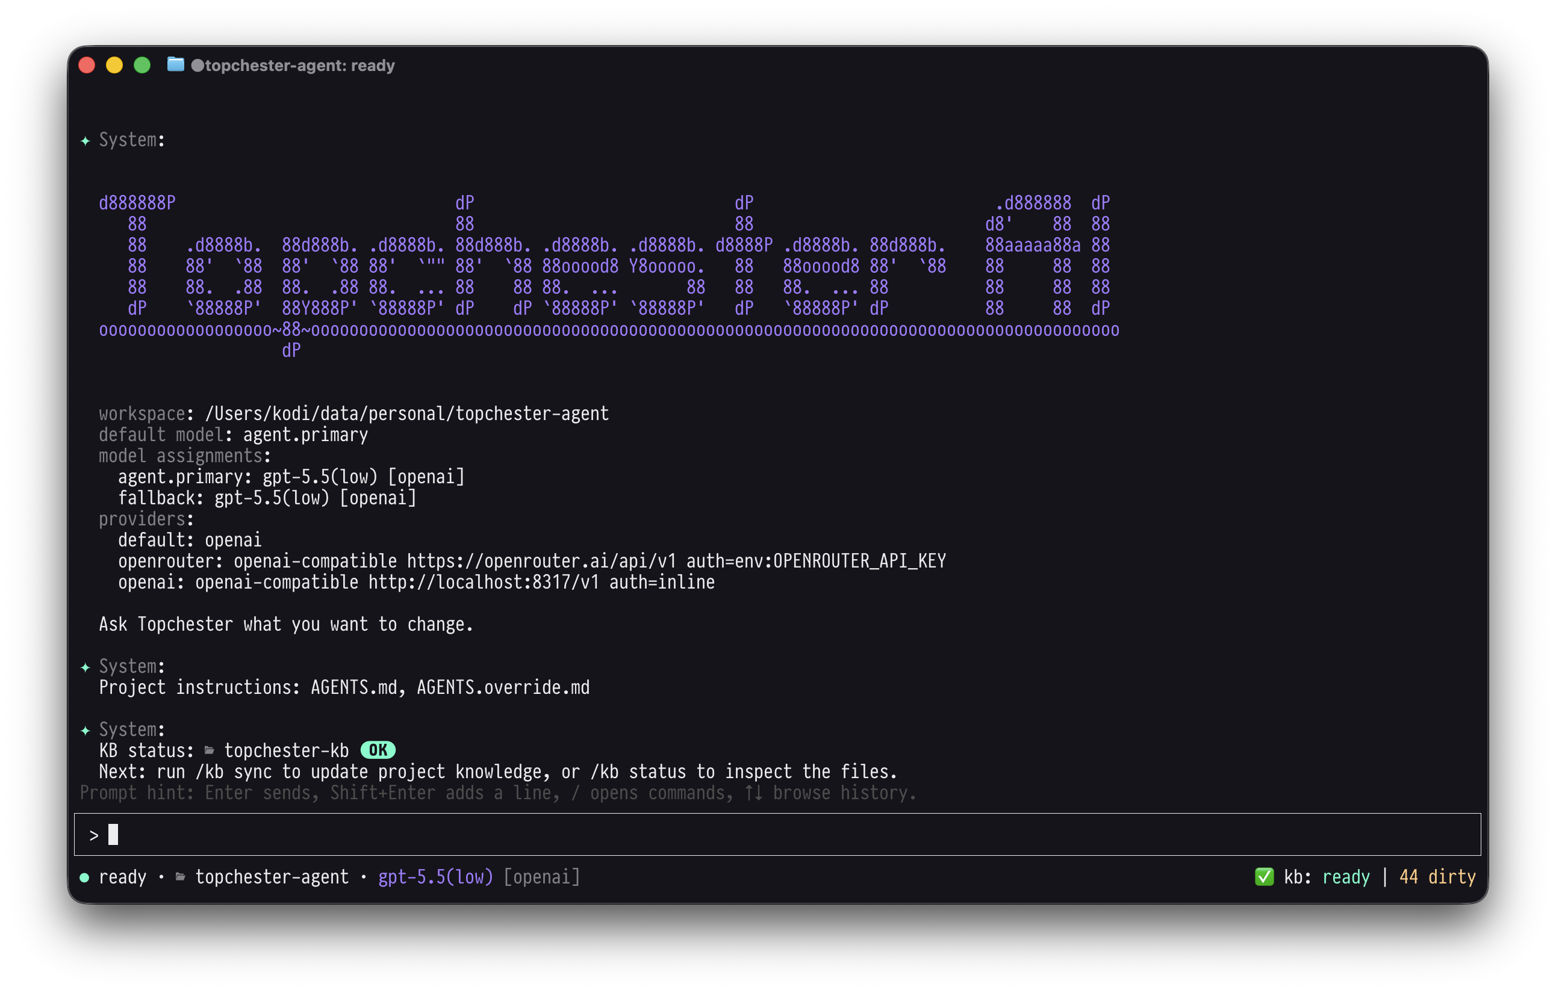Click the folder icon before topchester-agent in status bar

(x=181, y=877)
